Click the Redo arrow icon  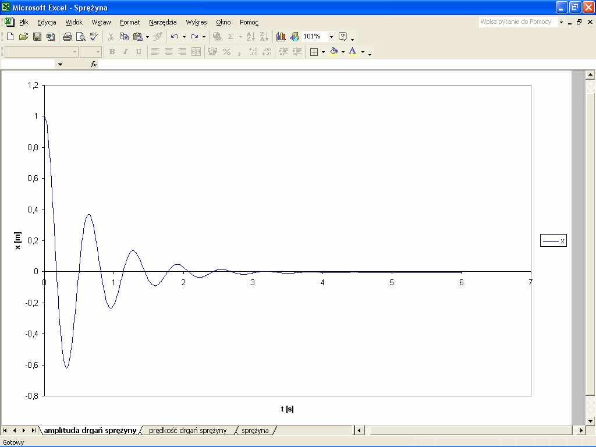tap(194, 37)
